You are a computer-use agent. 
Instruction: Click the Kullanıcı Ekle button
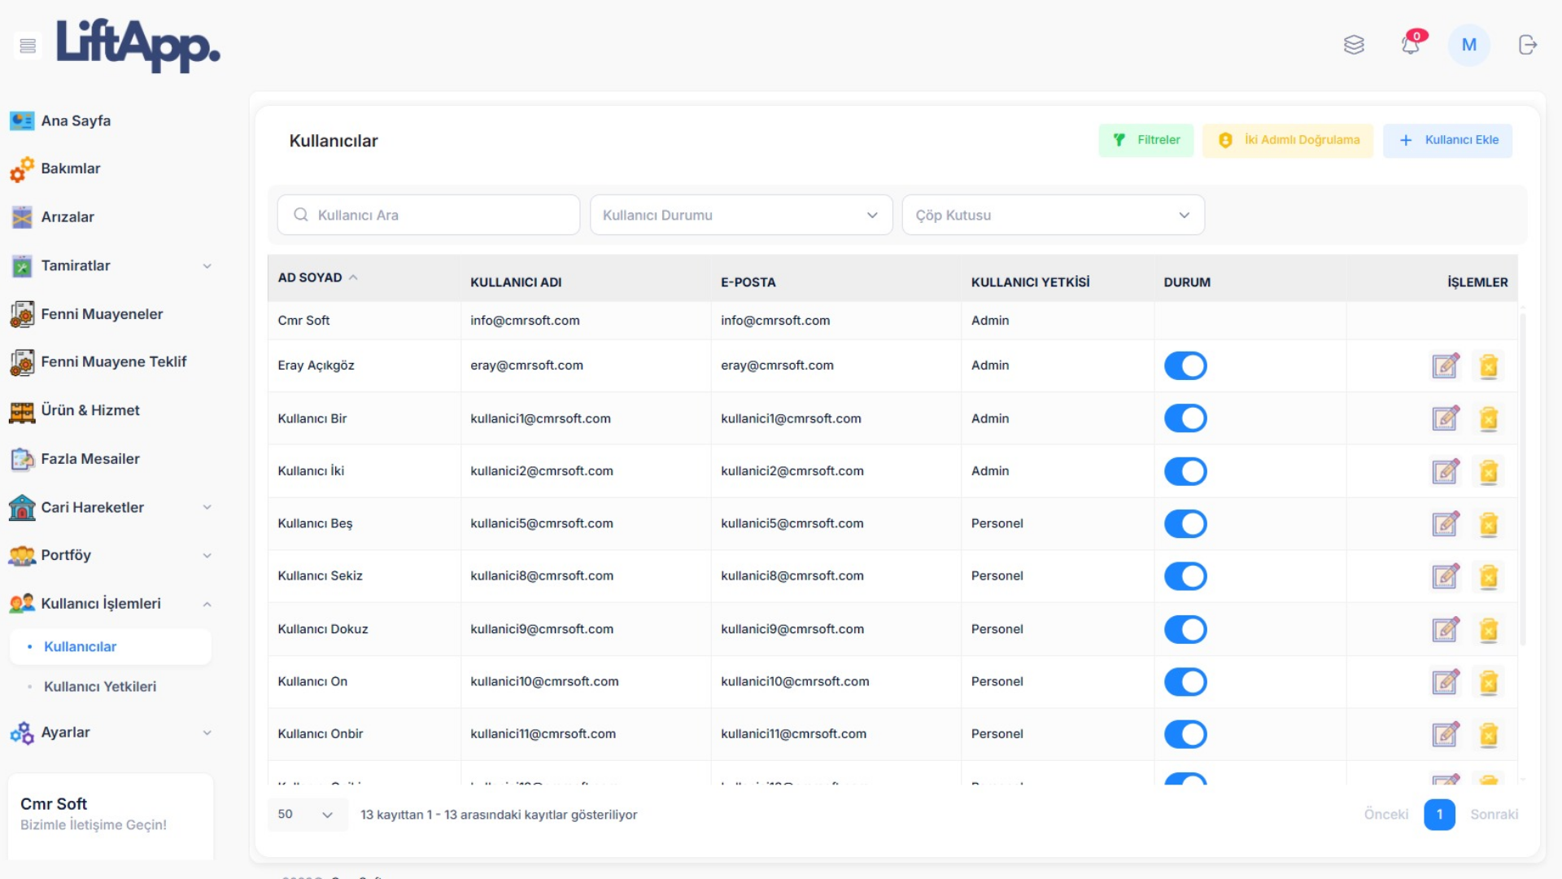click(x=1447, y=140)
